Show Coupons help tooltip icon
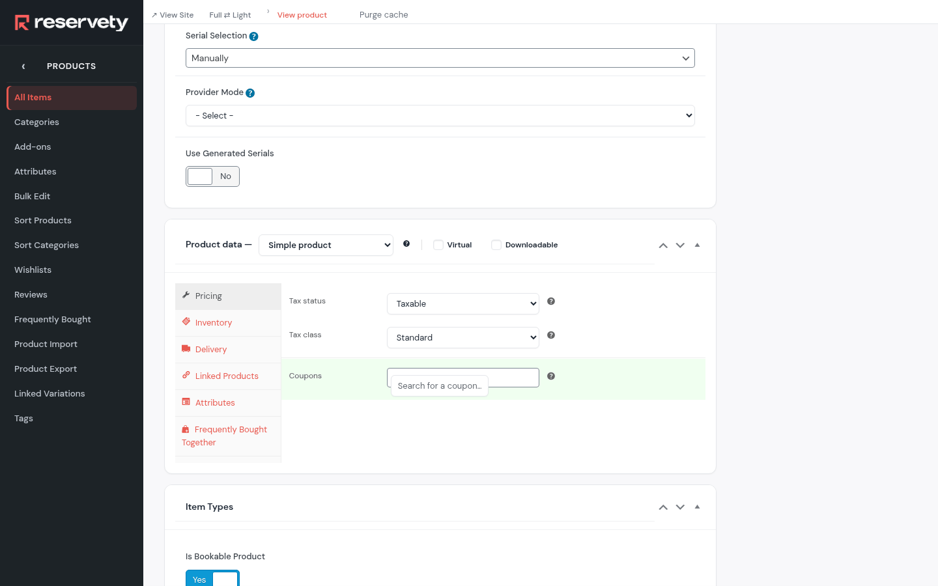The width and height of the screenshot is (938, 586). 551,376
